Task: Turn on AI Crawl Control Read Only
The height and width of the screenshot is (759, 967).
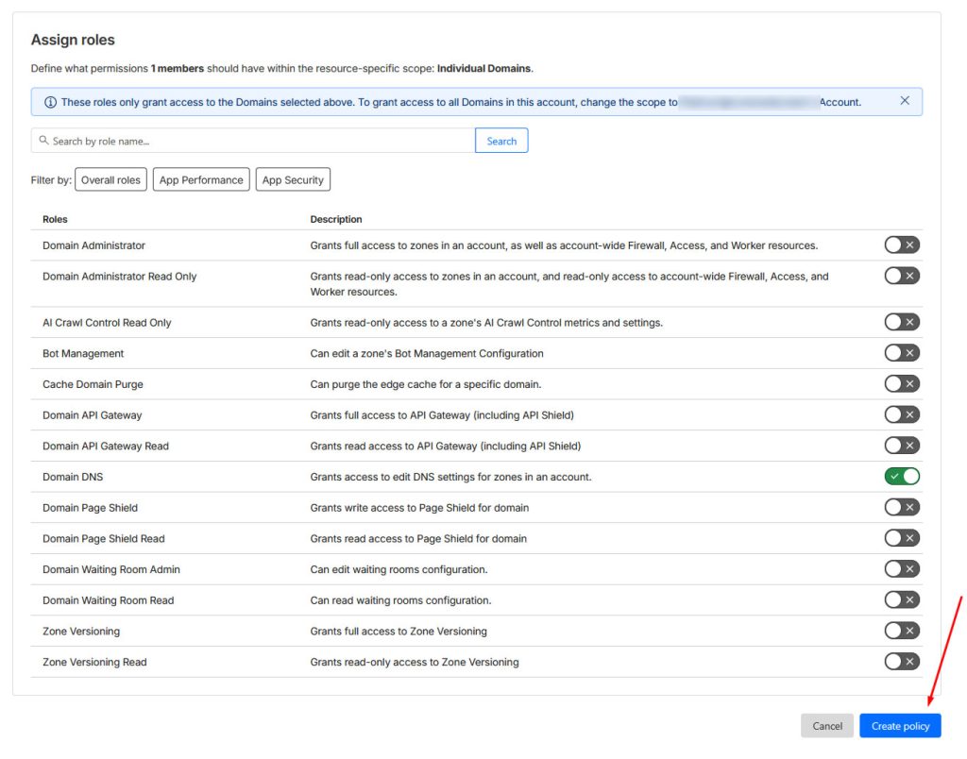Action: tap(901, 322)
